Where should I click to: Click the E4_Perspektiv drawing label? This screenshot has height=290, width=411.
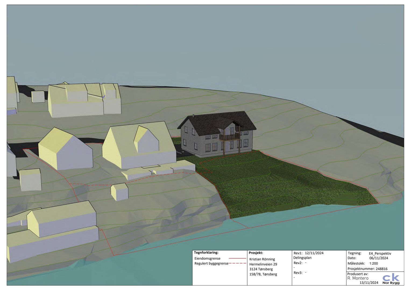[x=380, y=253]
